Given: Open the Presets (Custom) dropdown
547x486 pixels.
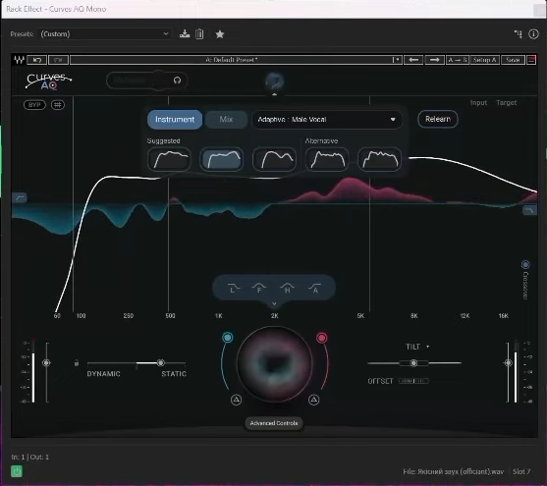Looking at the screenshot, I should pyautogui.click(x=105, y=33).
